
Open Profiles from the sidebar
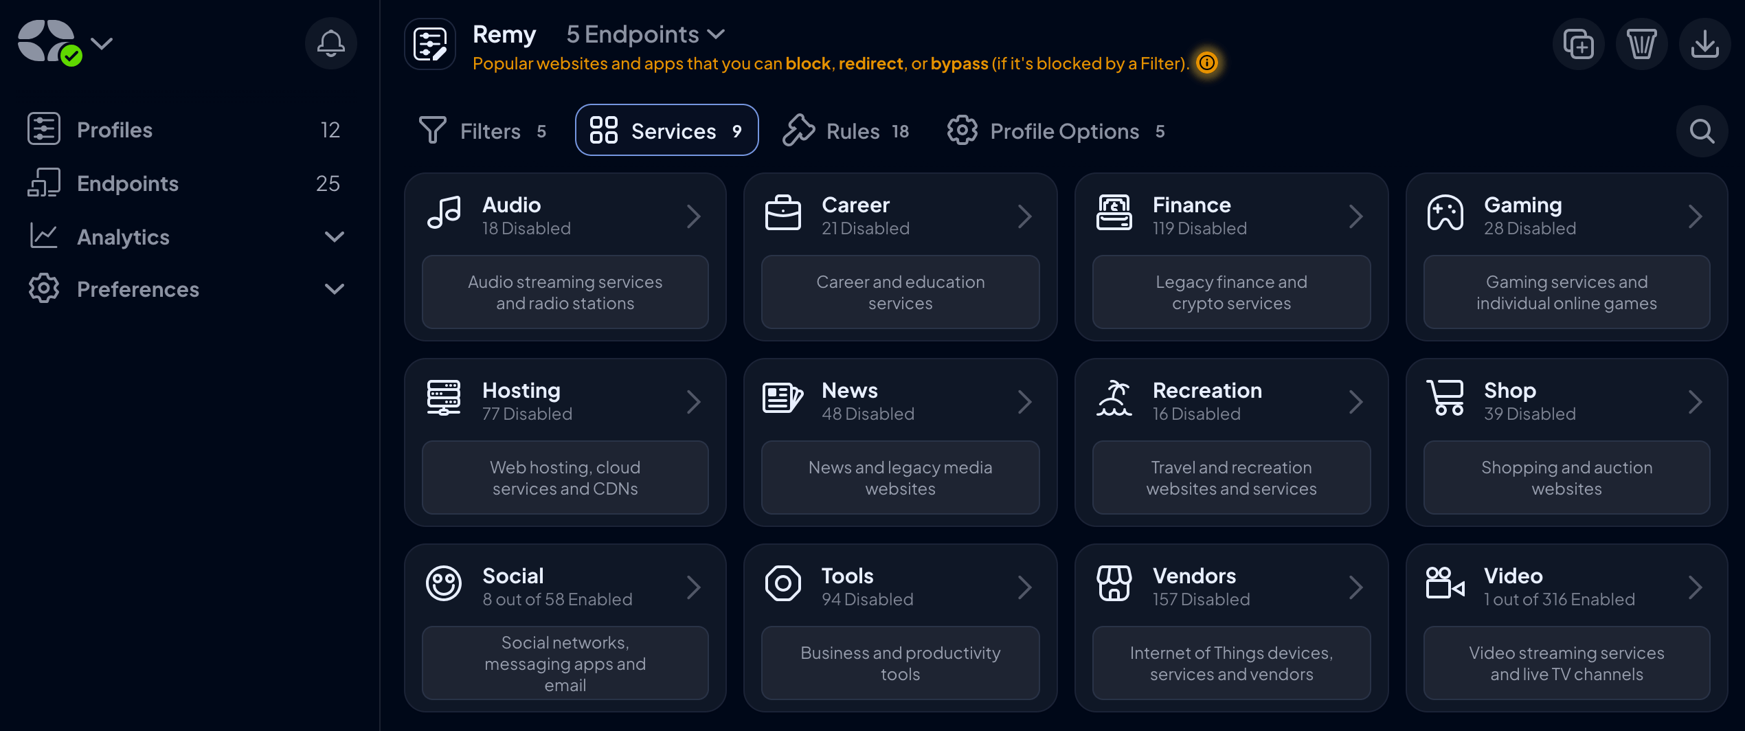tap(115, 129)
